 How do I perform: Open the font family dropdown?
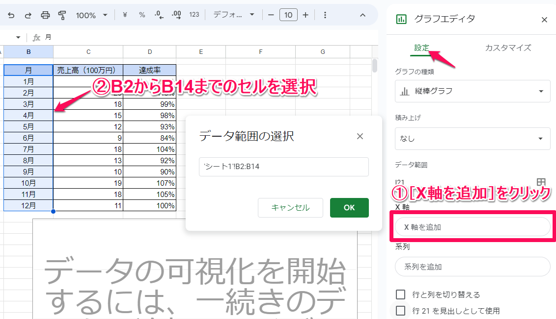pos(234,15)
